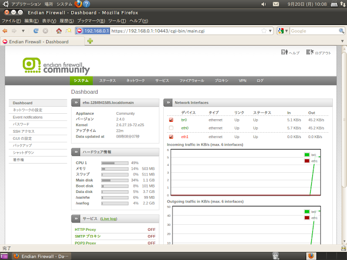The height and width of the screenshot is (260, 347).
Task: Switch to the VPN navigation tab
Action: [242, 81]
